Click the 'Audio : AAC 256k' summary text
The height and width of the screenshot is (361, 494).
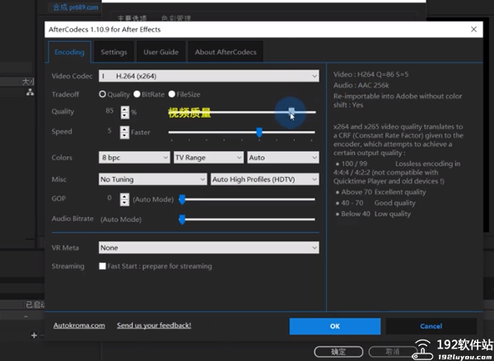[x=361, y=86]
